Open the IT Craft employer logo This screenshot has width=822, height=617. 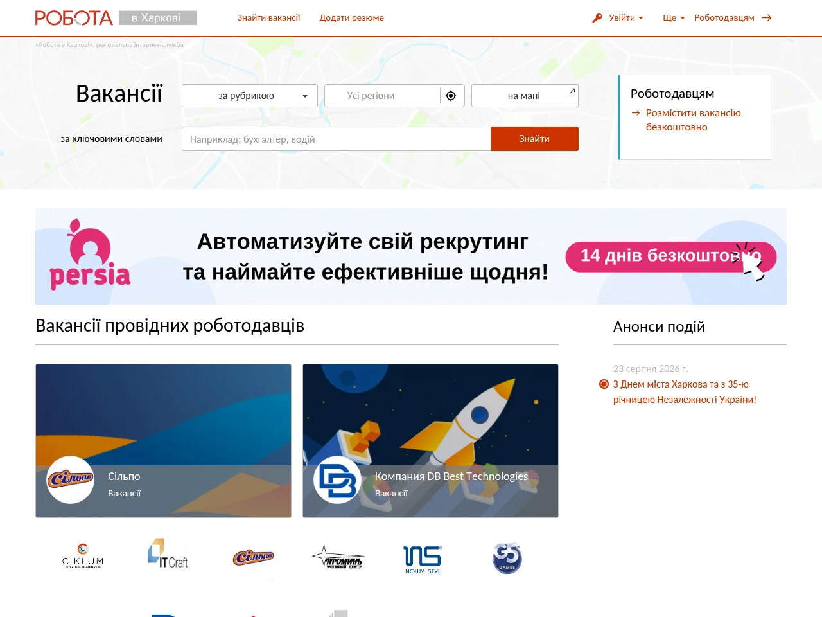[168, 554]
